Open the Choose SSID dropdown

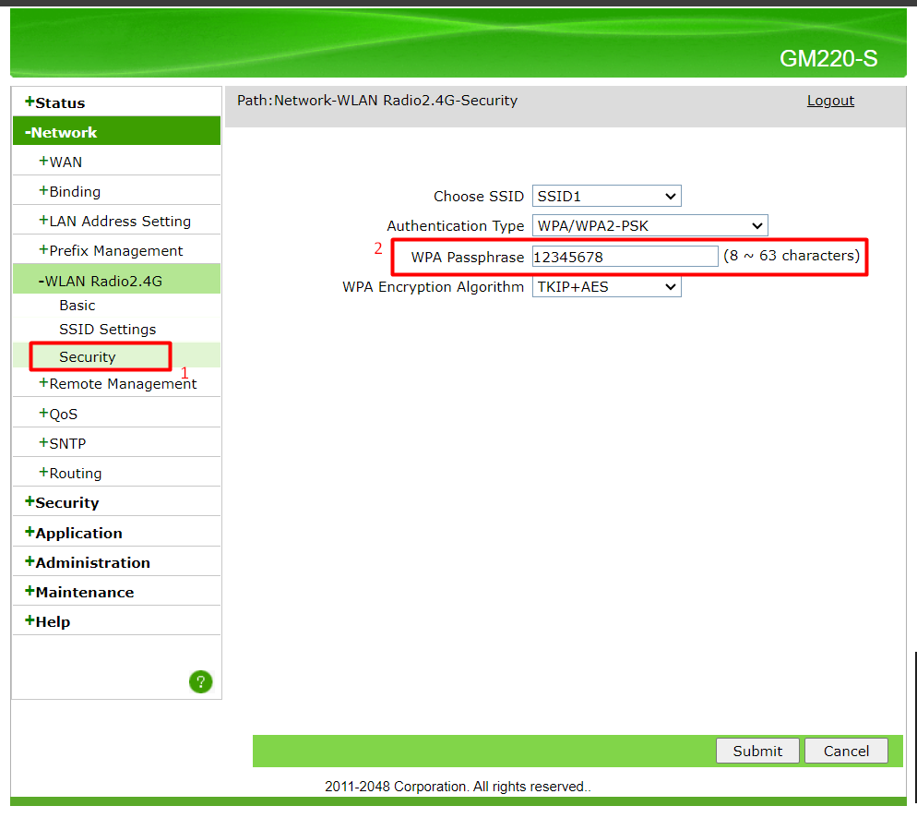[x=606, y=197]
